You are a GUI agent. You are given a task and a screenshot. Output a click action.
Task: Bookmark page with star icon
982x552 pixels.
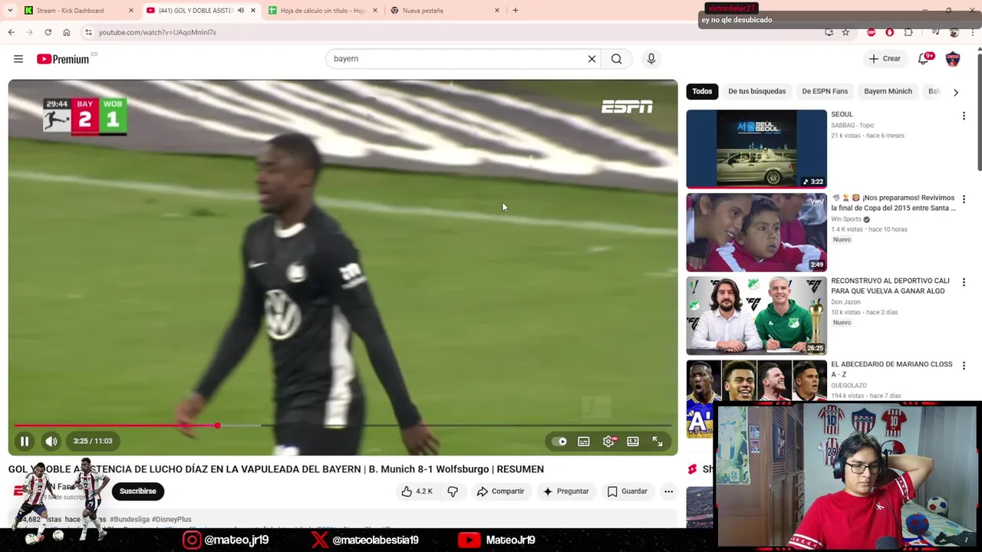click(845, 32)
